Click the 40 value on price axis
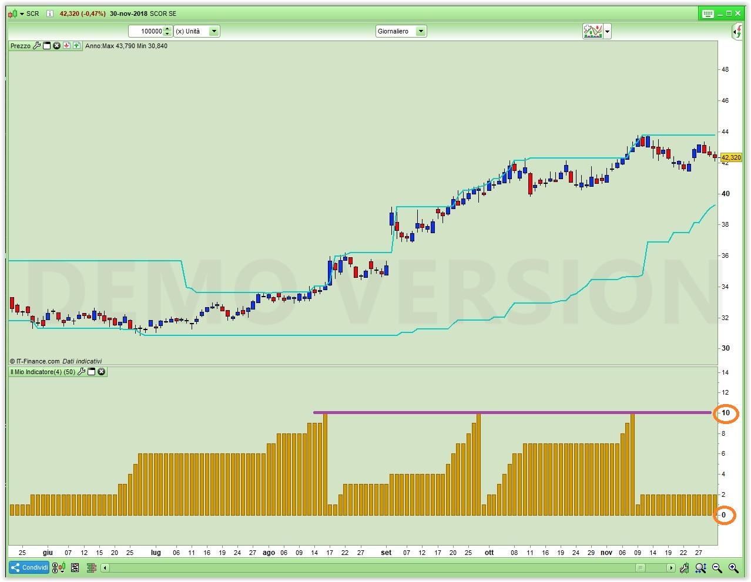This screenshot has height=582, width=751. 726,194
